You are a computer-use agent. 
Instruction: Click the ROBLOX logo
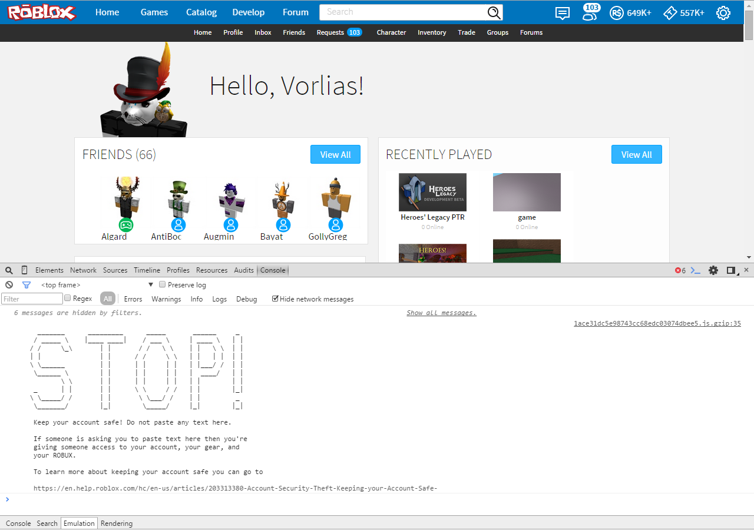41,12
